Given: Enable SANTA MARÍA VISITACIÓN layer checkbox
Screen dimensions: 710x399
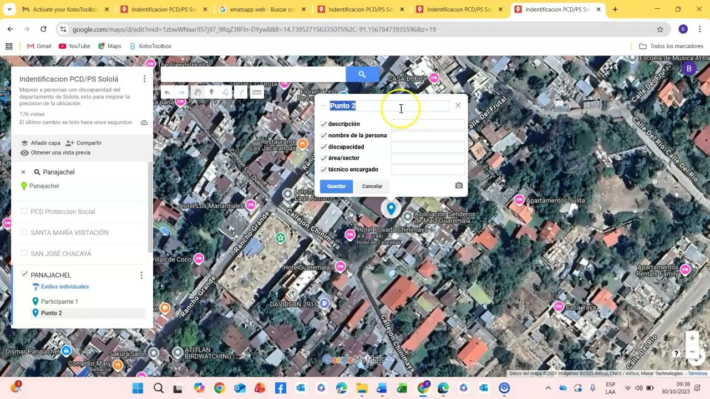Looking at the screenshot, I should pyautogui.click(x=24, y=232).
